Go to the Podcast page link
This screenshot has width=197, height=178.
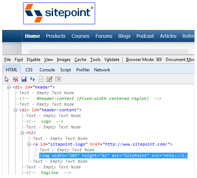[x=145, y=36]
